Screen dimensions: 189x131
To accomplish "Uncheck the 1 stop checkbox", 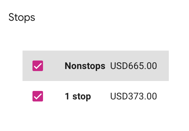I will pyautogui.click(x=38, y=96).
